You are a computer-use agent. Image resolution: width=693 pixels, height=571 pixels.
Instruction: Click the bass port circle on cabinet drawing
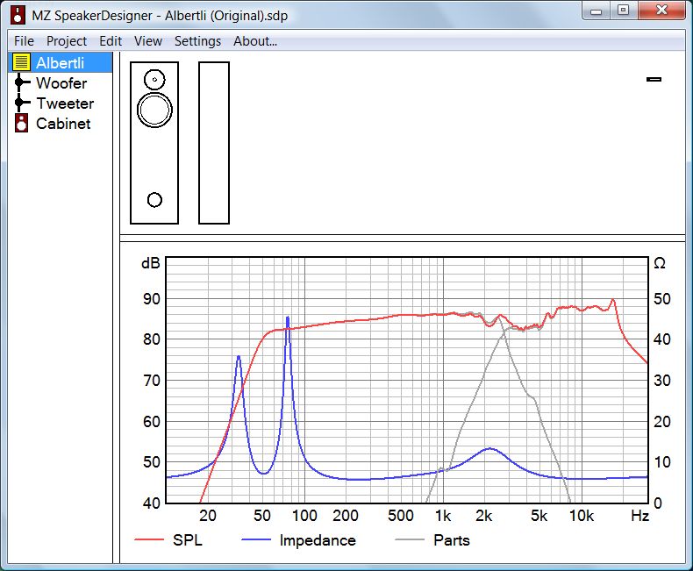[x=154, y=200]
